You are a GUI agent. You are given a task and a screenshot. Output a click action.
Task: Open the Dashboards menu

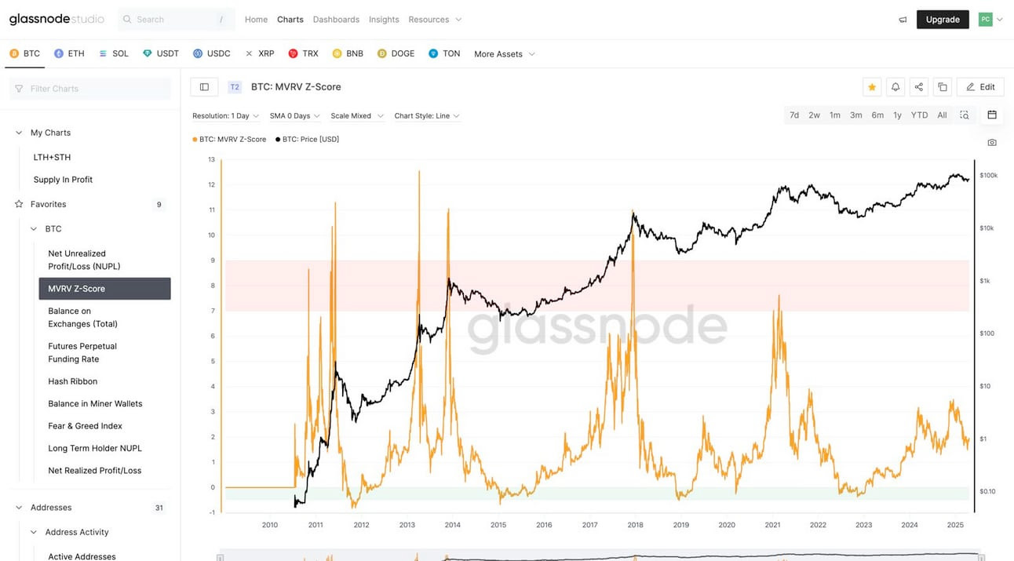point(336,19)
